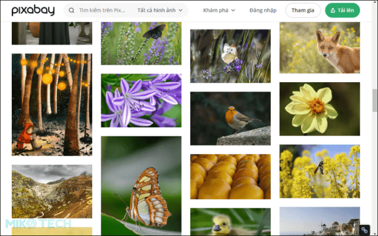Open the white butterfly on lavender photo

[230, 56]
